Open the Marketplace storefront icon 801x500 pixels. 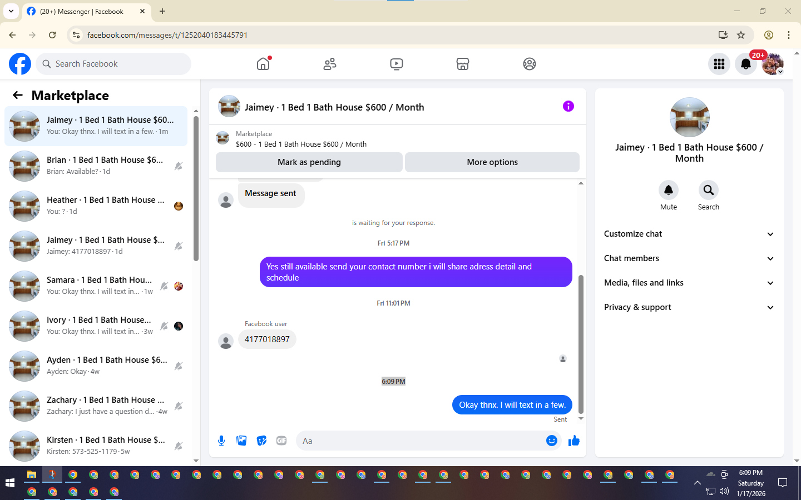click(463, 64)
